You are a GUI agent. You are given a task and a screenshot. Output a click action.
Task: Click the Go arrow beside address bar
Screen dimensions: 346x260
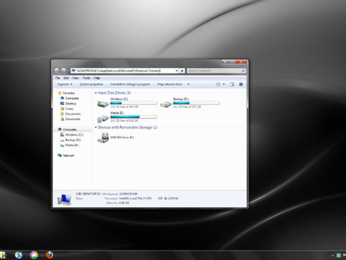182,71
